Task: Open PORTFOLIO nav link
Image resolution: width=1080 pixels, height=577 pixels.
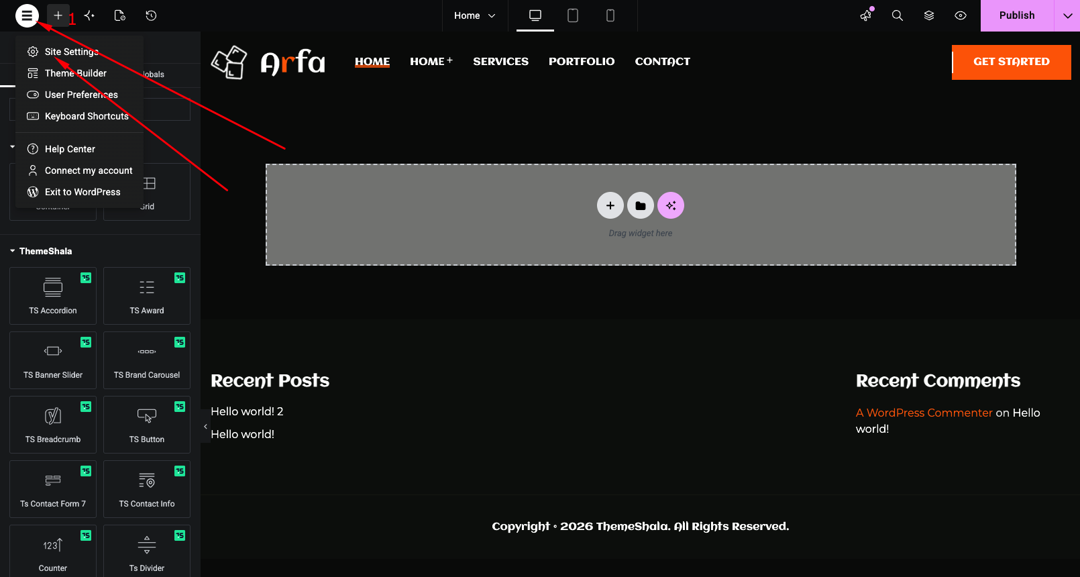Action: coord(582,61)
